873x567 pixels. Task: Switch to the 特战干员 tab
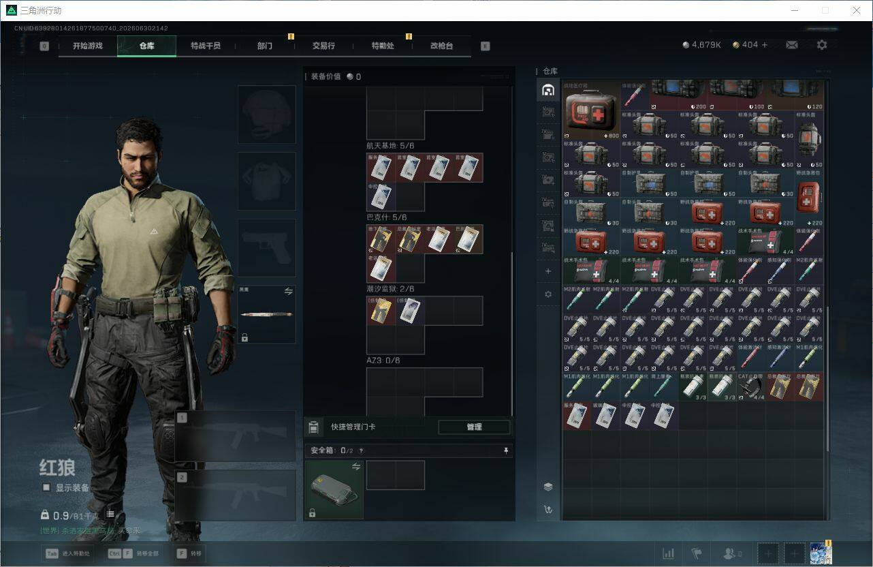click(205, 46)
